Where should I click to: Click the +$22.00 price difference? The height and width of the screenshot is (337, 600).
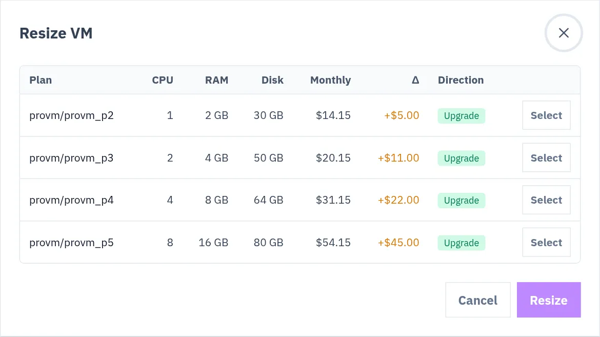pyautogui.click(x=398, y=200)
